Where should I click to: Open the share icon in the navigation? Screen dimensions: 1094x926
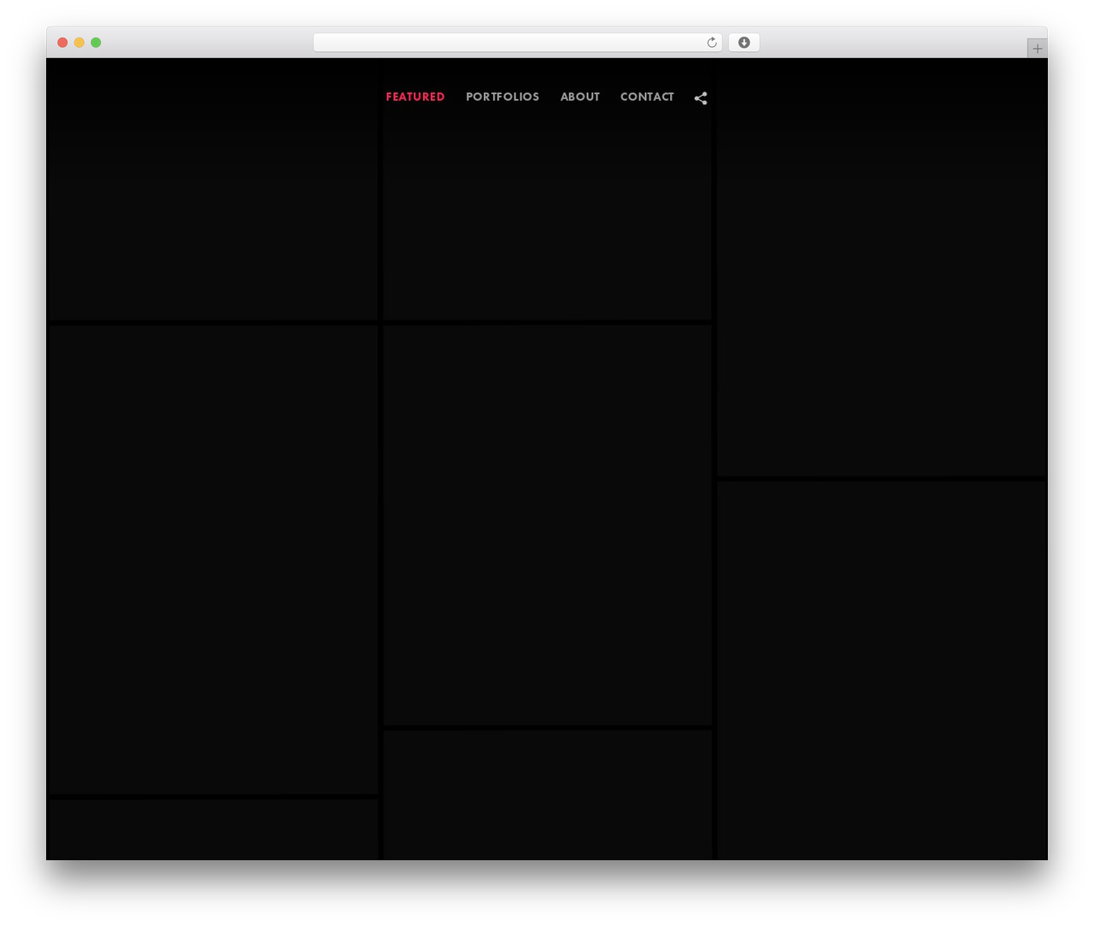pyautogui.click(x=701, y=98)
